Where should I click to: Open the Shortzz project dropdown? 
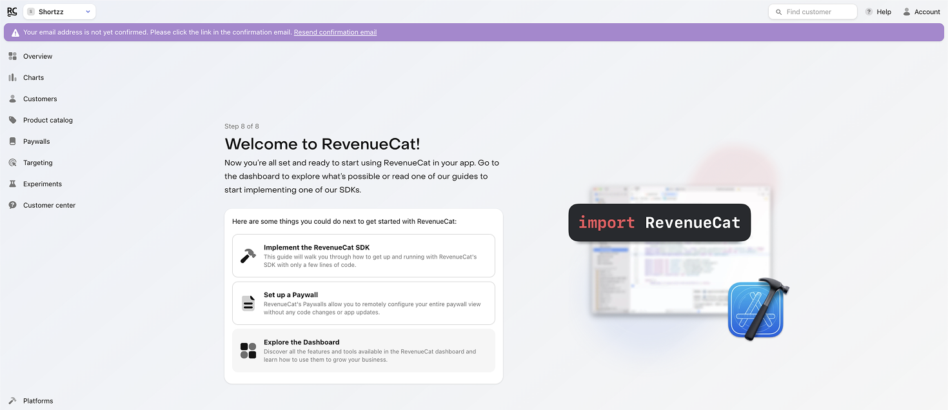[59, 12]
